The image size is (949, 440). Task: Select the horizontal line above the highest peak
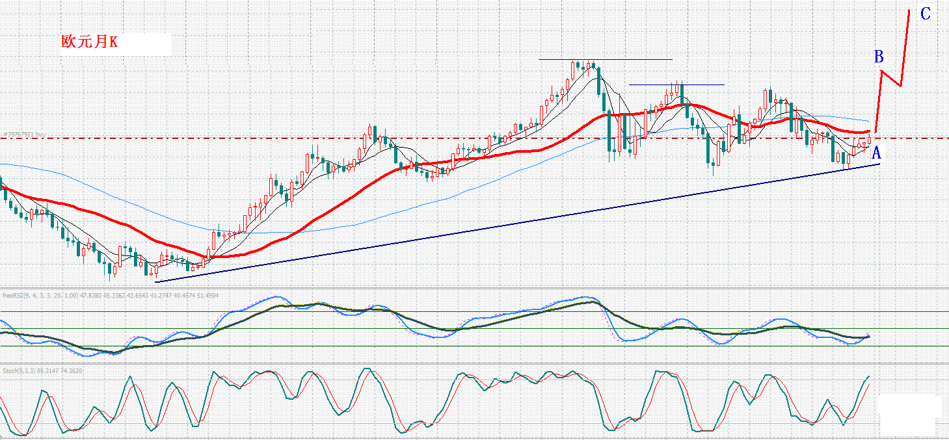click(605, 59)
